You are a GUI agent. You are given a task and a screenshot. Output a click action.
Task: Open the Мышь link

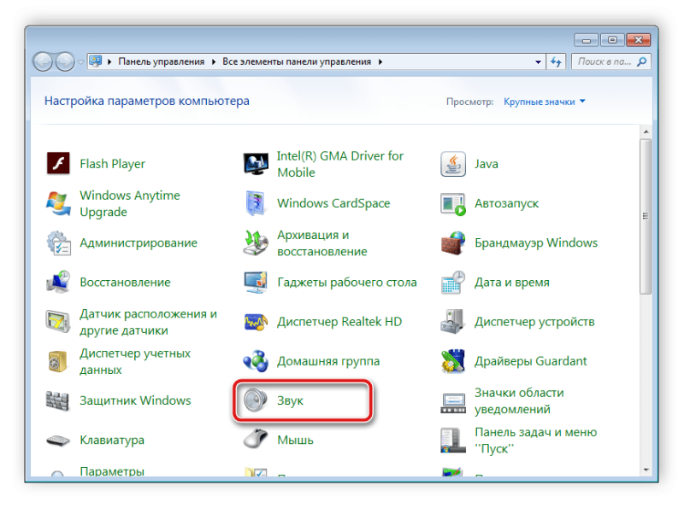click(x=295, y=441)
